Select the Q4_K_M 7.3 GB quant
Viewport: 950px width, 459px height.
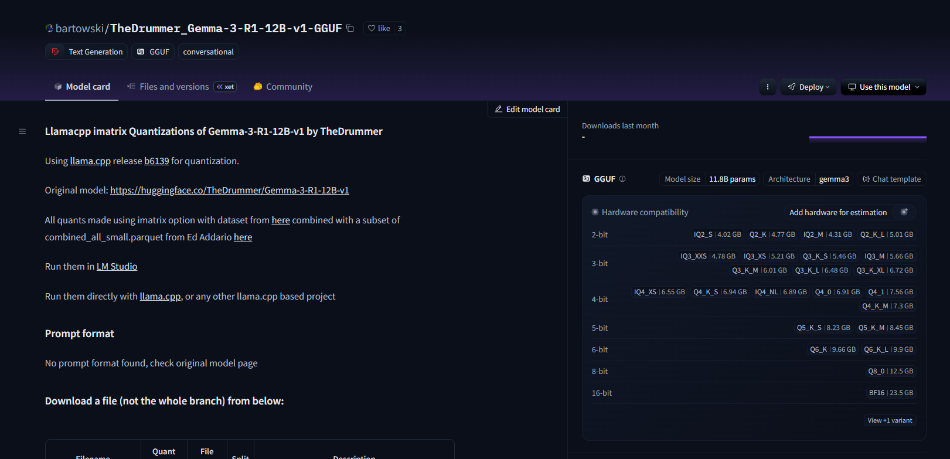888,306
